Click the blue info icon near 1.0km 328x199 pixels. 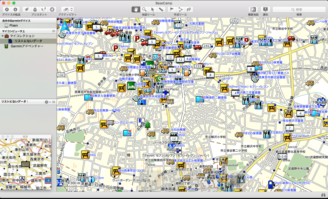click(x=91, y=179)
